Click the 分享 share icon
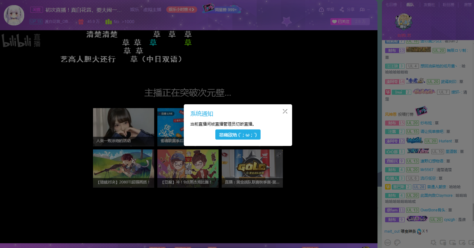 [x=342, y=10]
